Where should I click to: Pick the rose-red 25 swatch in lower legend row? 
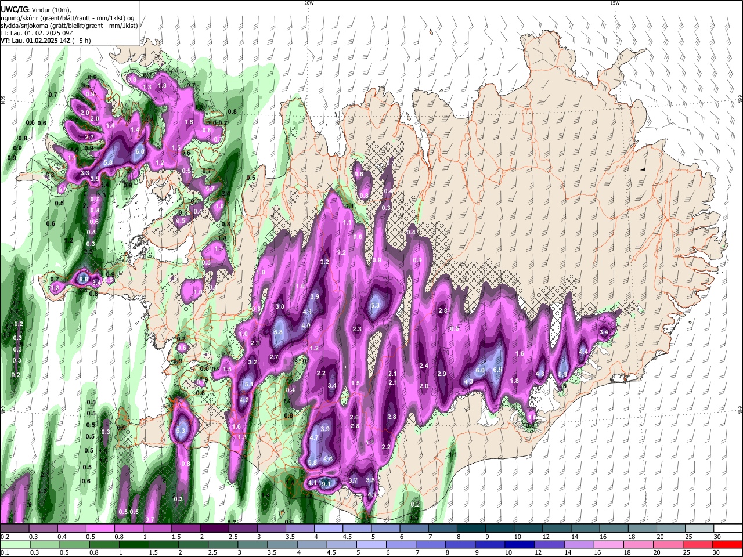(698, 544)
